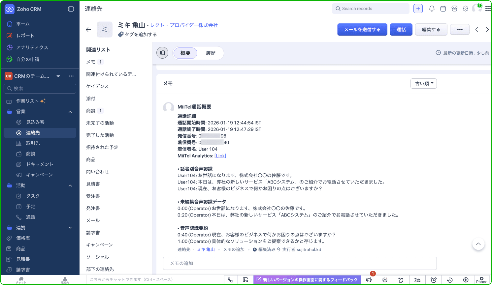
Task: Open the apps grid icon
Action: pyautogui.click(x=488, y=9)
